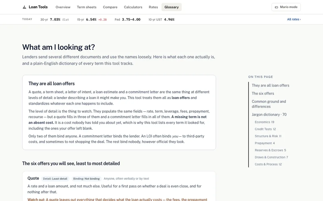Click the six offers section heading
The height and width of the screenshot is (201, 323).
(71, 163)
